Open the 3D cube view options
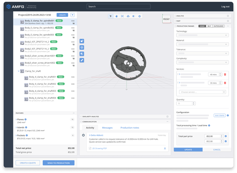Viewport: 237px width, 173px height. click(128, 16)
